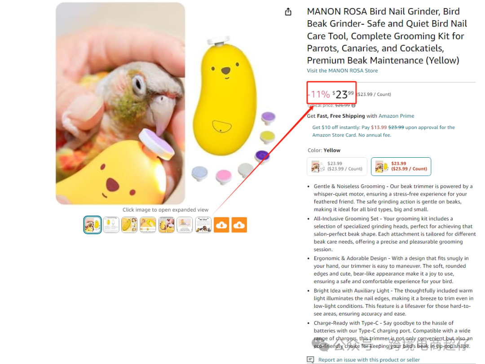The image size is (485, 364).
Task: Select the seventh thumbnail showing pet animals
Action: [203, 225]
